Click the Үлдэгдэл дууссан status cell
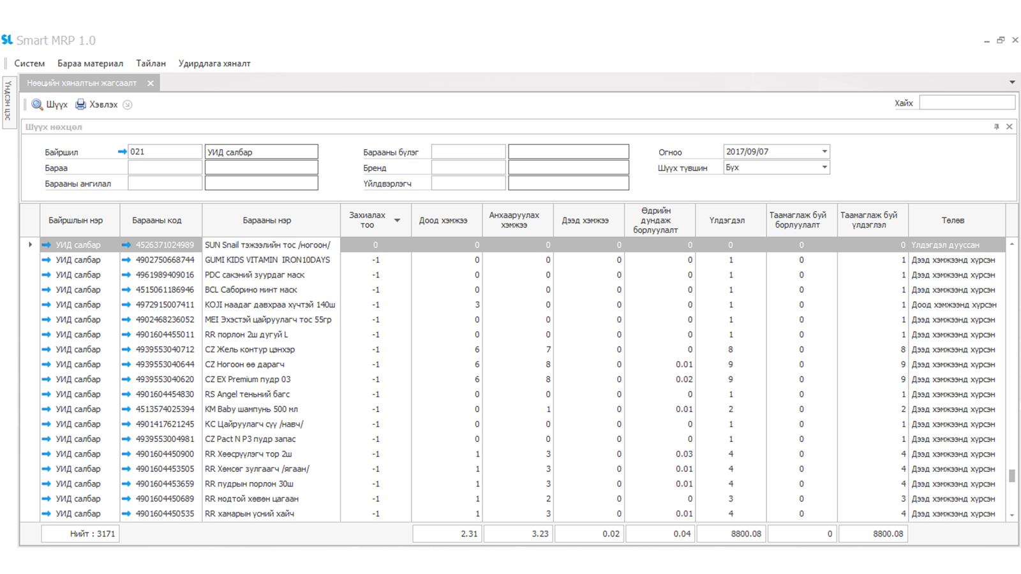This screenshot has width=1021, height=574. [x=957, y=245]
